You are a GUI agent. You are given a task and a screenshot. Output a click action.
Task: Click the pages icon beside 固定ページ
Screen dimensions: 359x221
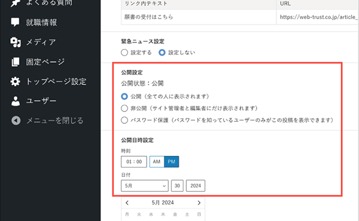point(16,62)
